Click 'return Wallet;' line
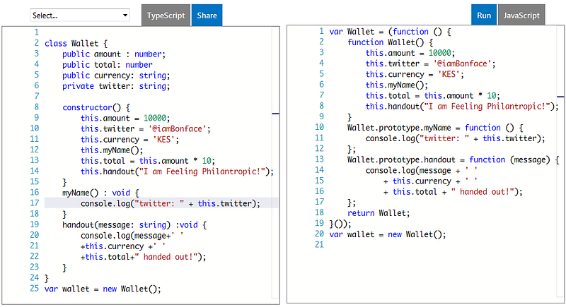This screenshot has width=566, height=307. (x=379, y=213)
